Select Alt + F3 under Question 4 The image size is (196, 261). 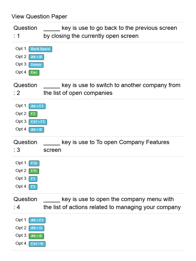[x=37, y=220]
